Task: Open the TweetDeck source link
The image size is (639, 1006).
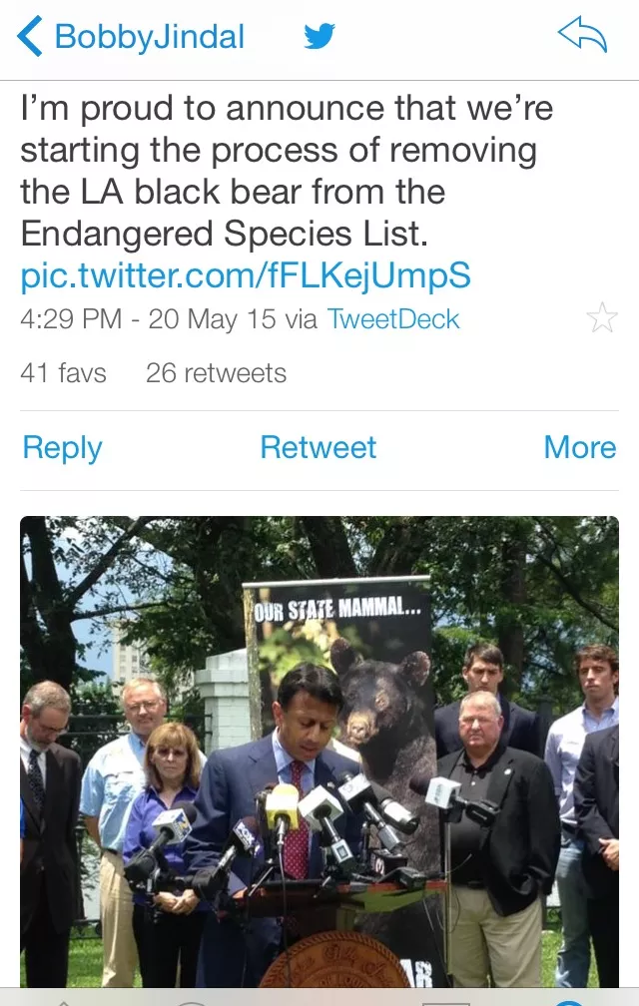Action: click(x=393, y=319)
